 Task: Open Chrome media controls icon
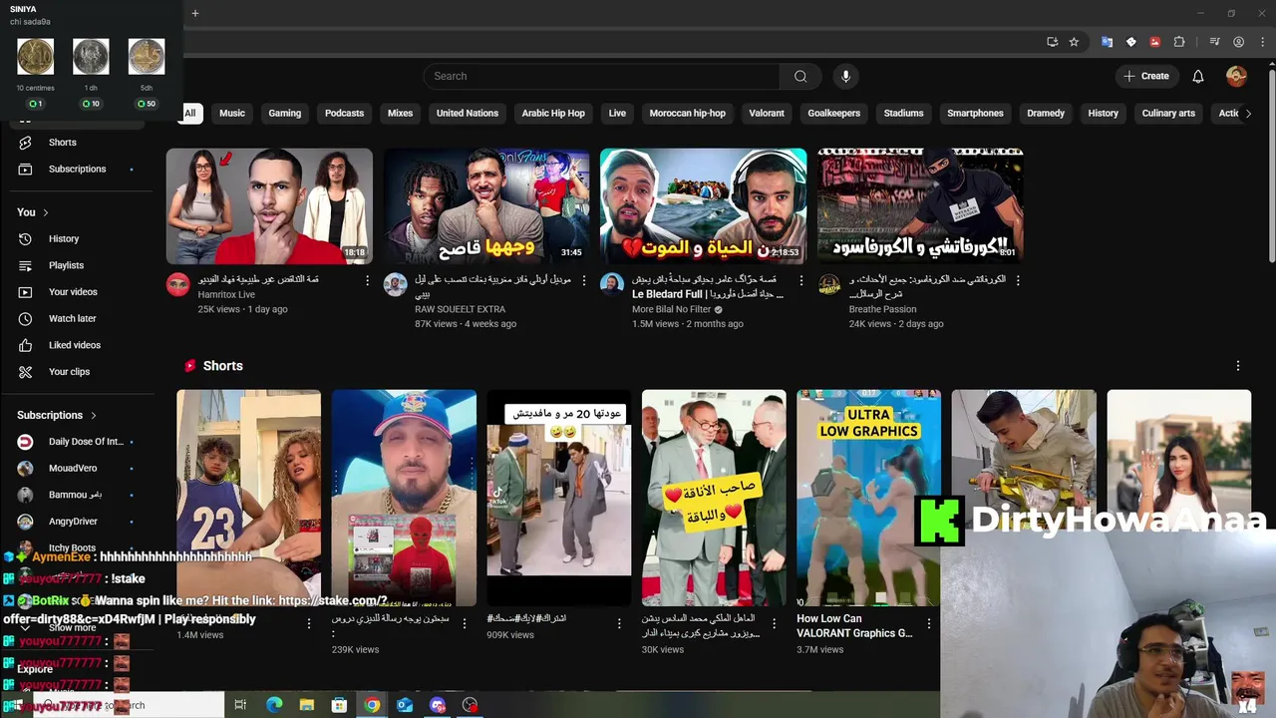point(1214,42)
